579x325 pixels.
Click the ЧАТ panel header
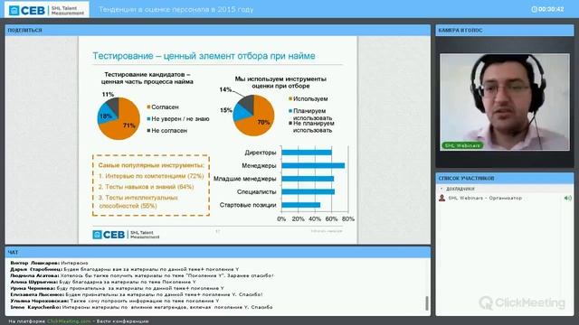coord(218,253)
